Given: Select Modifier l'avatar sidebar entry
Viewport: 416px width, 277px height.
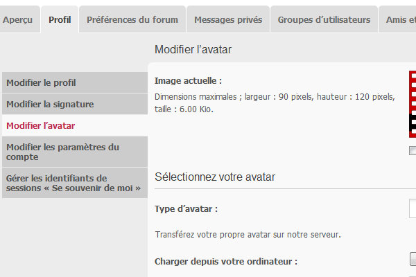Looking at the screenshot, I should click(41, 125).
